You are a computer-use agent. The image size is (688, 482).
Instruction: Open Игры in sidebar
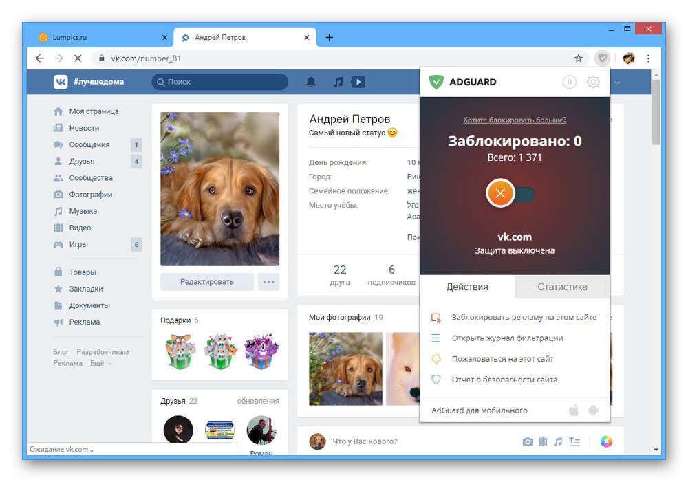coord(96,245)
